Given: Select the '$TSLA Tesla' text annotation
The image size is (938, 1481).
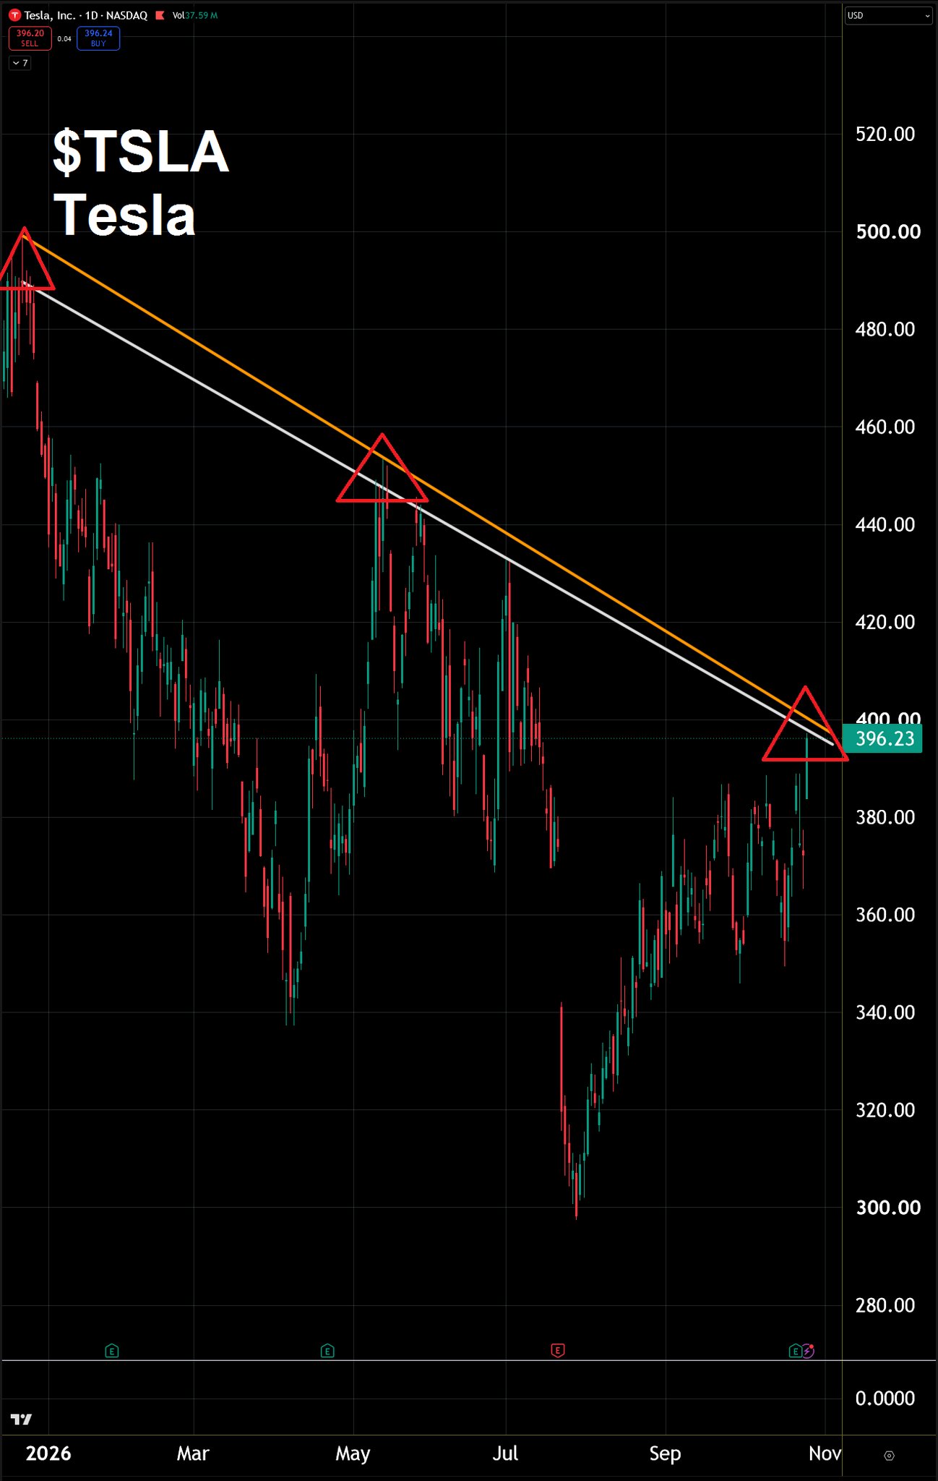Looking at the screenshot, I should (x=141, y=184).
